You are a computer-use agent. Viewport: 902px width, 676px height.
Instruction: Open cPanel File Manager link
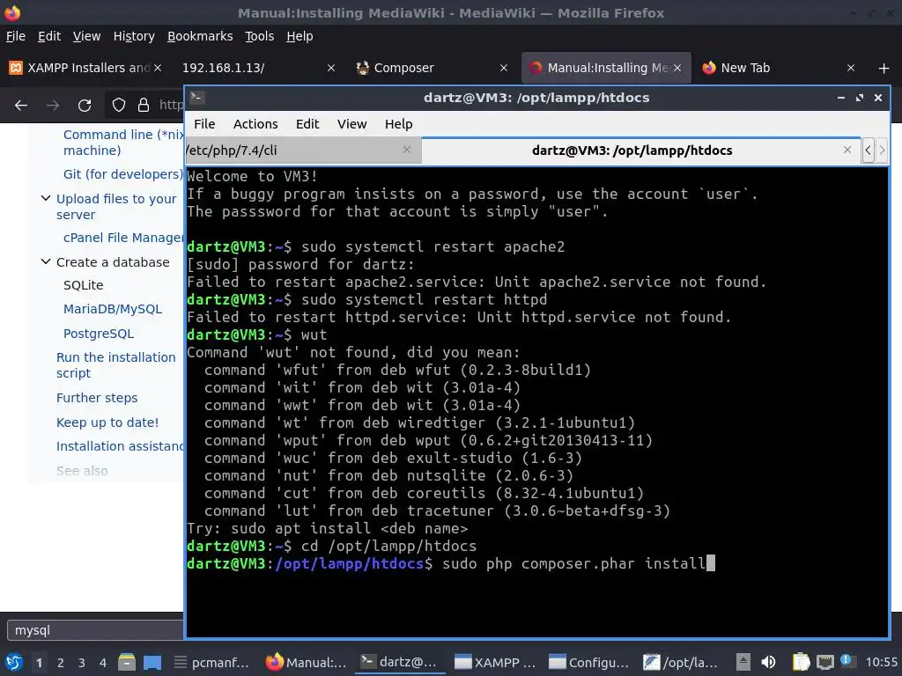pos(123,238)
